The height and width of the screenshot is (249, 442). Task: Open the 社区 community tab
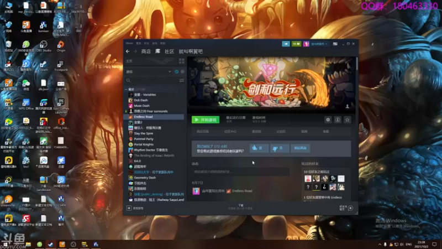169,51
